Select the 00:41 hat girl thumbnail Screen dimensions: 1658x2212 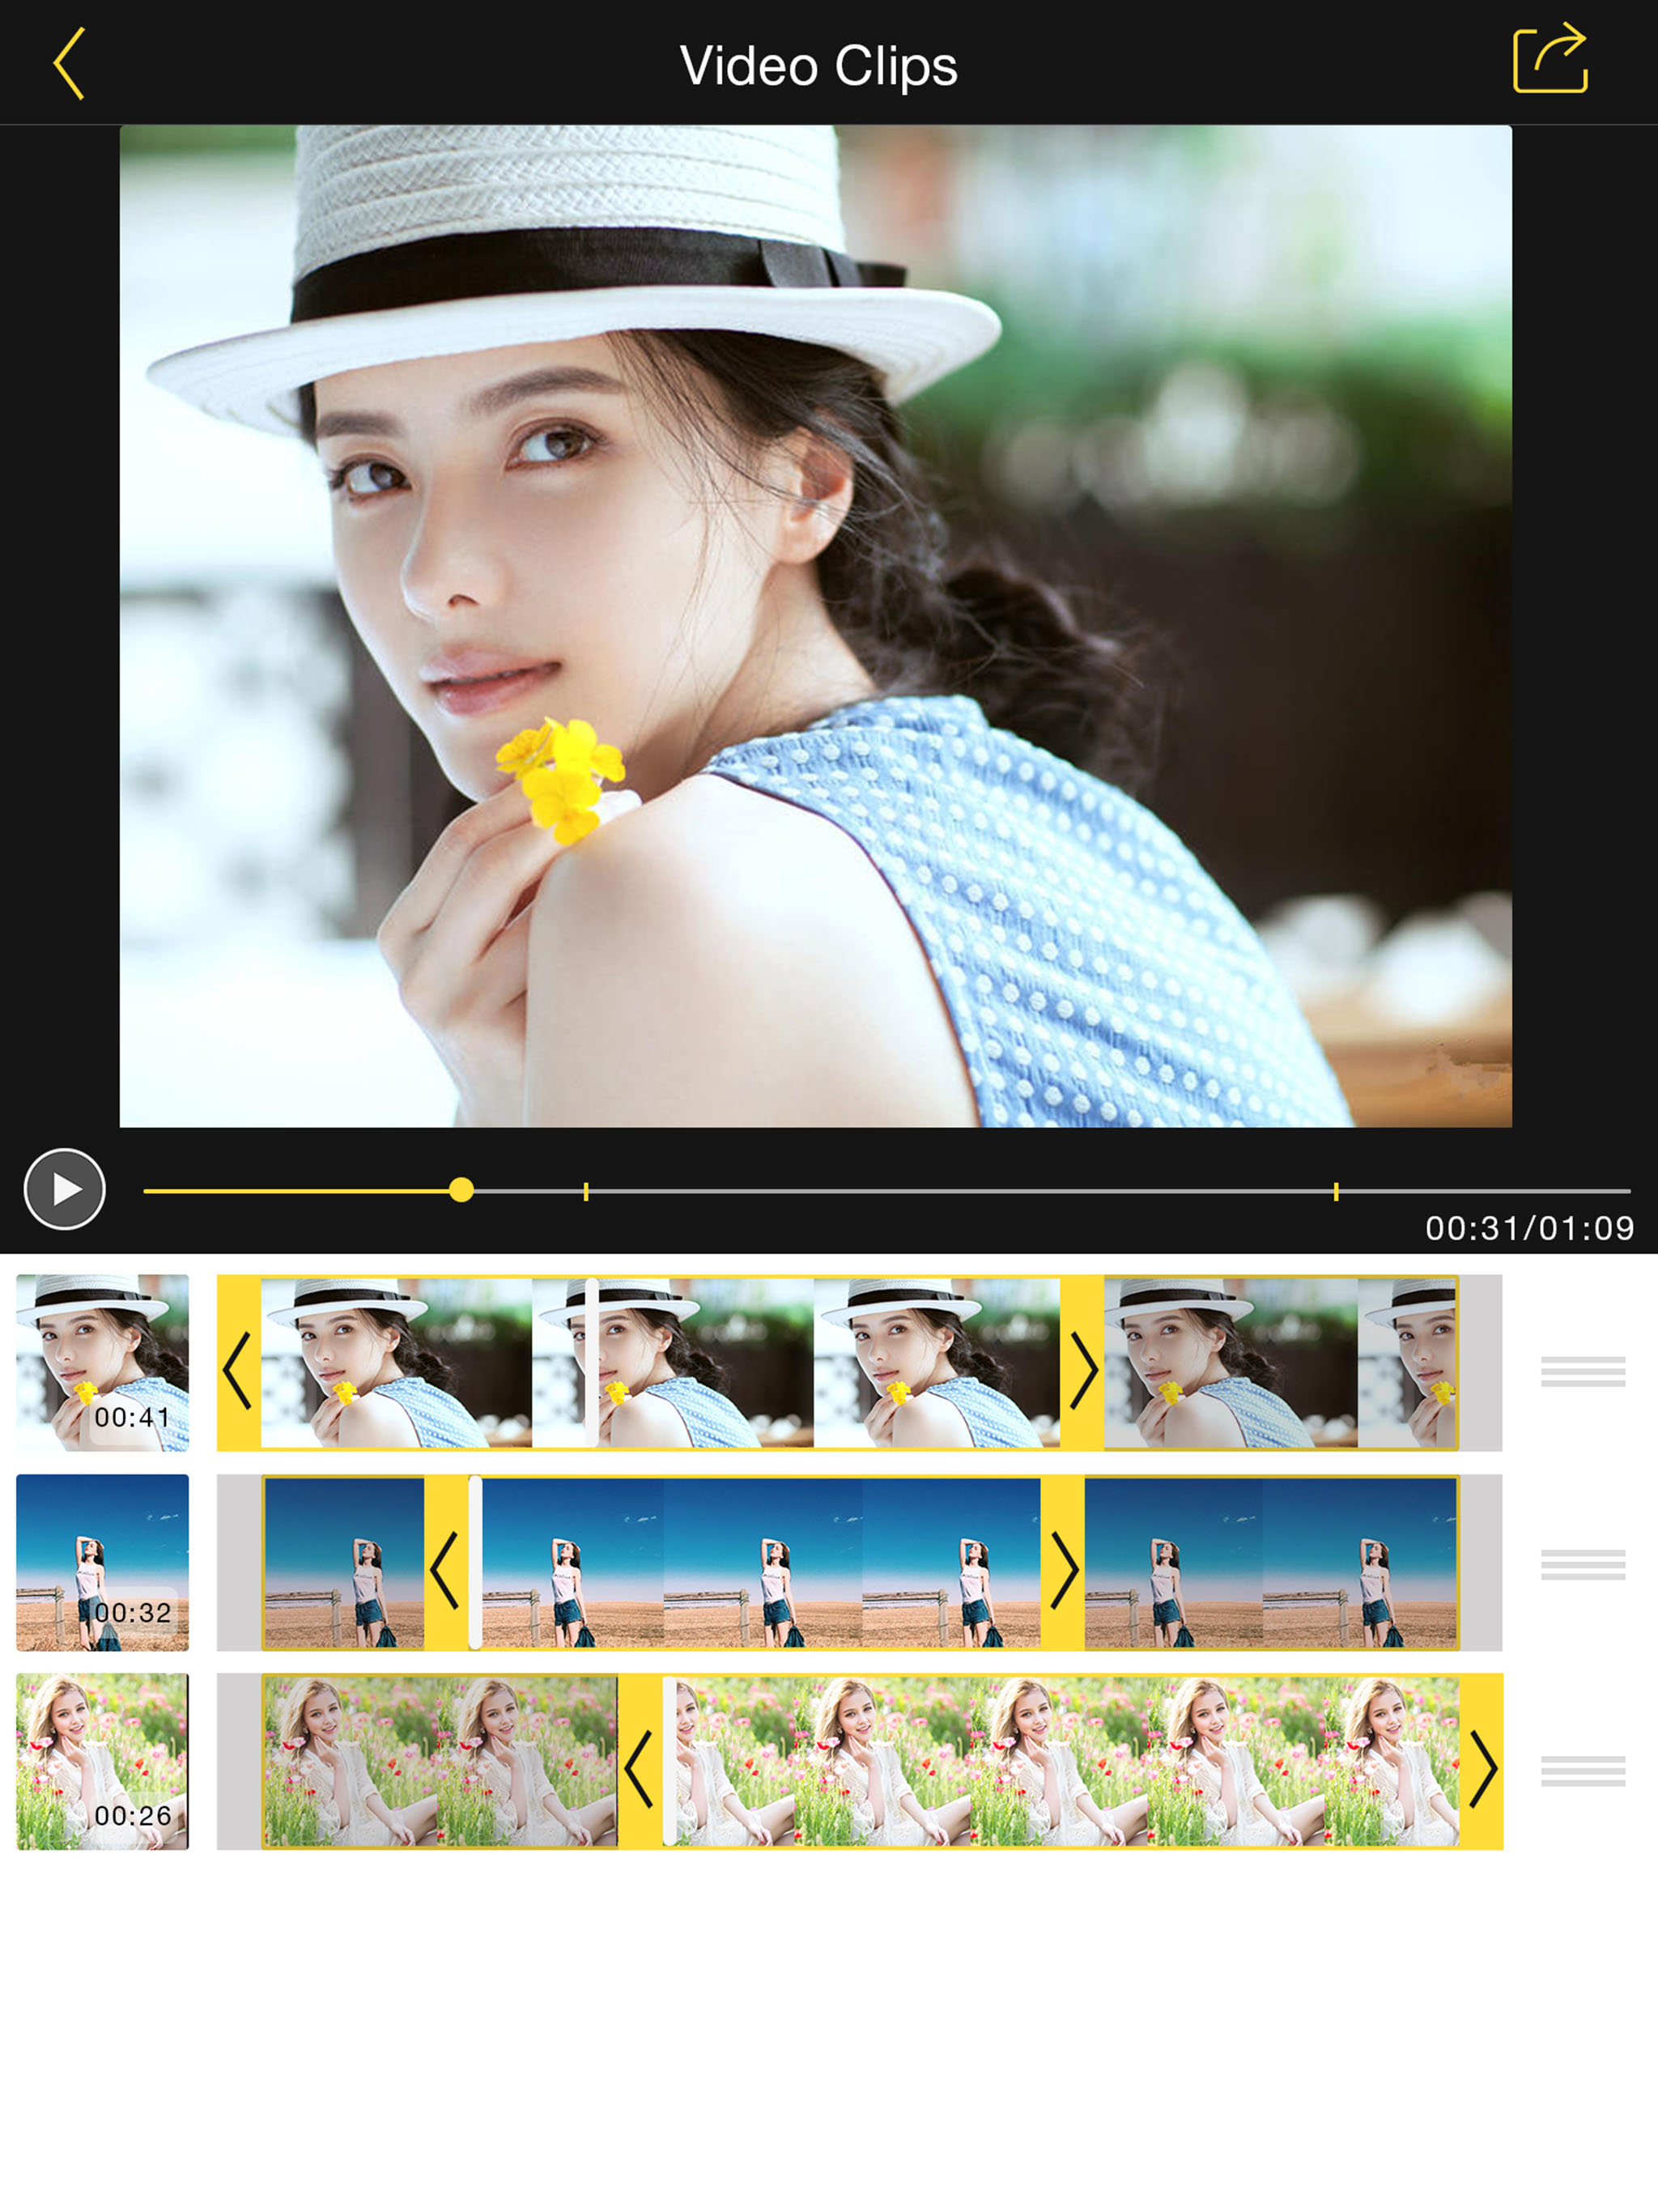(102, 1362)
